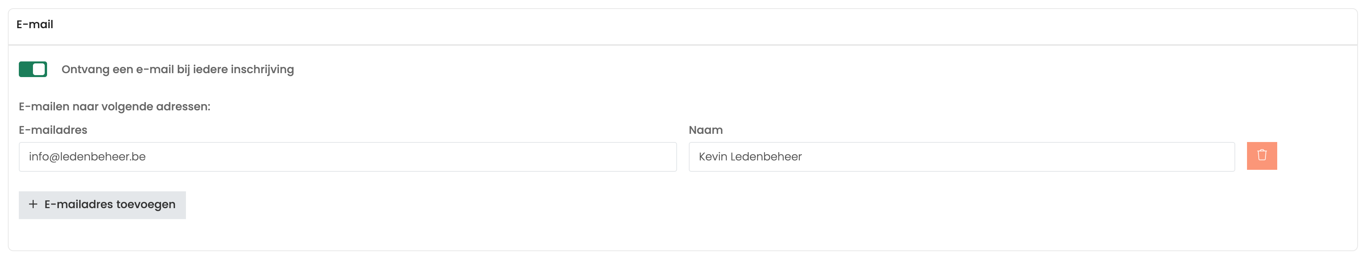
Task: Disable the e-mail per inschrijving toggle
Action: tap(33, 69)
